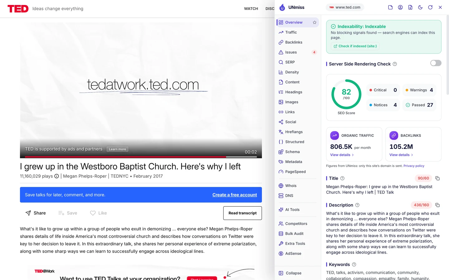Open the Images panel icon
This screenshot has width=449, height=280.
(281, 102)
